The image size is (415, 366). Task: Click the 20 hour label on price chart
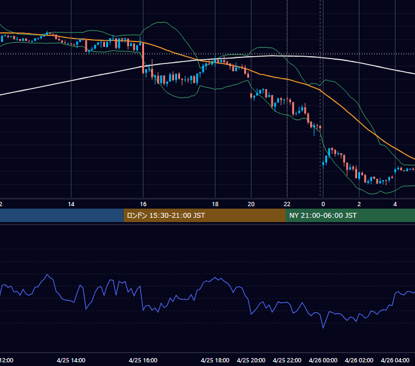251,204
